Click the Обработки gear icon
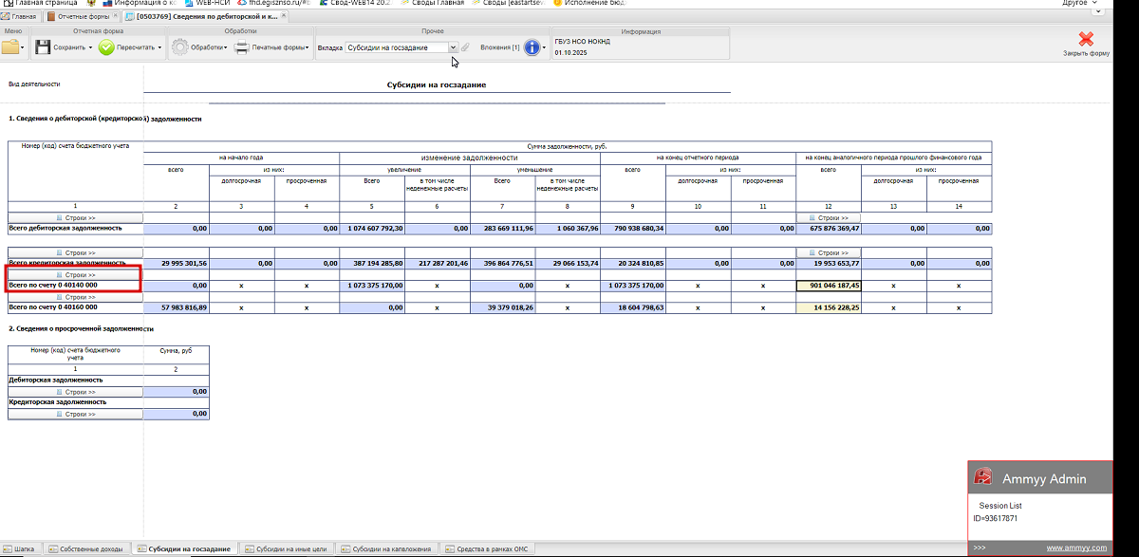This screenshot has width=1139, height=557. coord(179,46)
